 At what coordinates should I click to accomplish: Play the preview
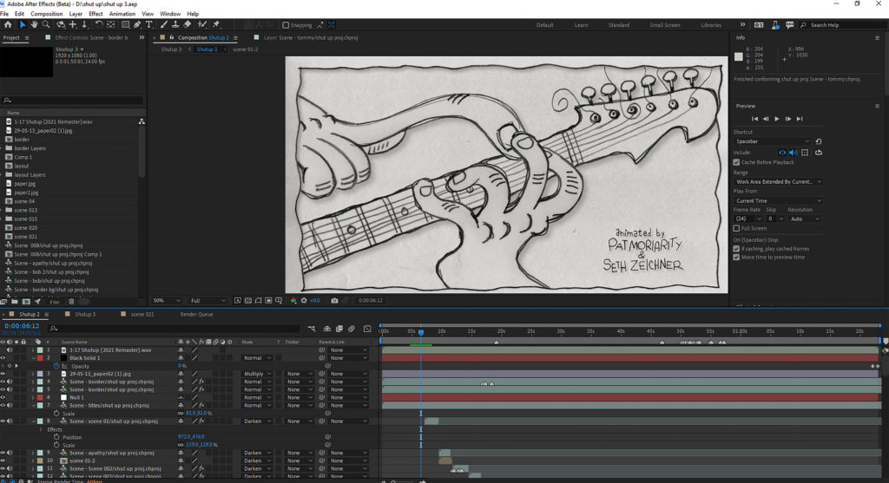point(777,119)
